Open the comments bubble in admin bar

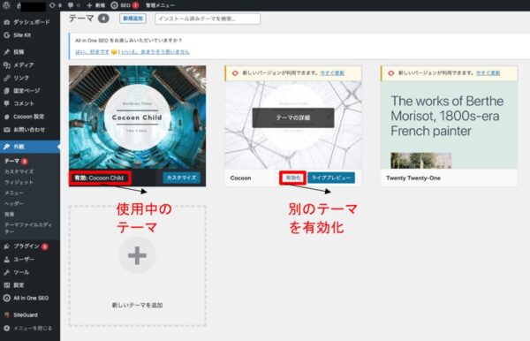pos(74,5)
